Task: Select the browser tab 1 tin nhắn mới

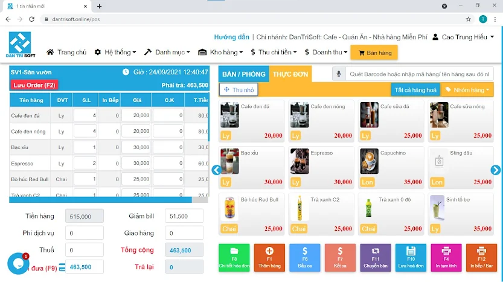Action: click(47, 6)
